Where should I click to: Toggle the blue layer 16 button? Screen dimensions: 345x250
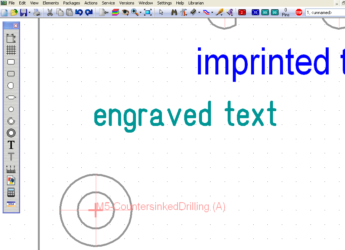pos(256,13)
